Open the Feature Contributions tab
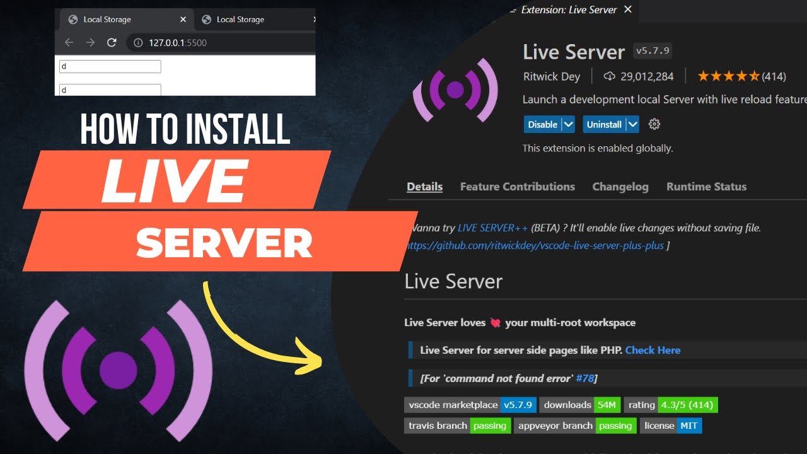The height and width of the screenshot is (454, 807). coord(518,187)
